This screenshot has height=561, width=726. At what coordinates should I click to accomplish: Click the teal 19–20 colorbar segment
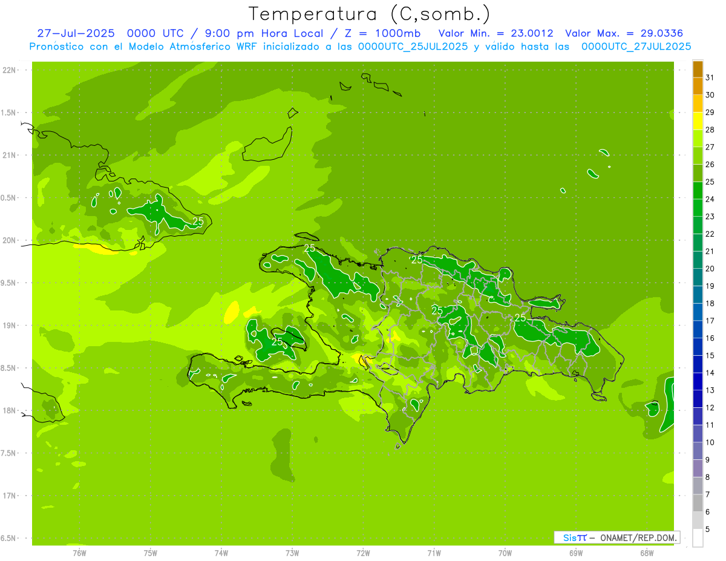coord(698,277)
